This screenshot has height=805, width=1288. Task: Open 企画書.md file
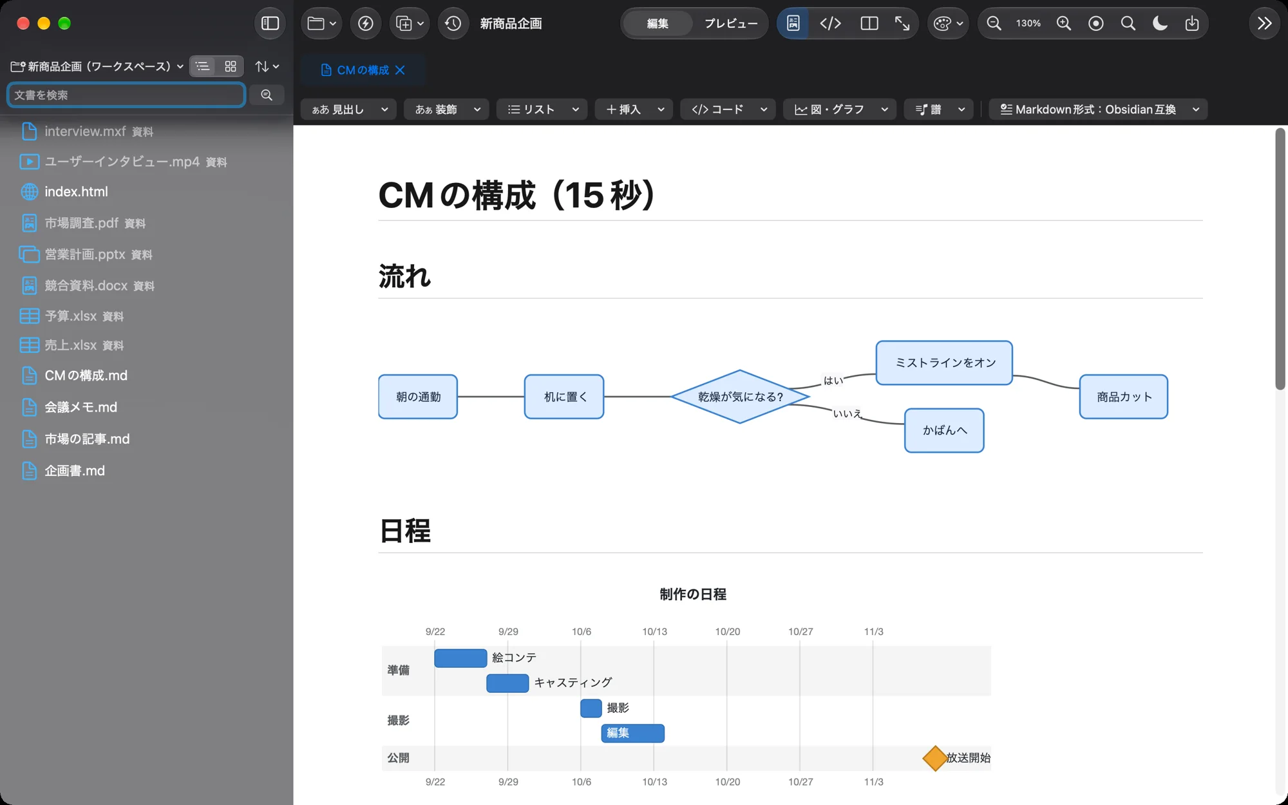pyautogui.click(x=75, y=471)
